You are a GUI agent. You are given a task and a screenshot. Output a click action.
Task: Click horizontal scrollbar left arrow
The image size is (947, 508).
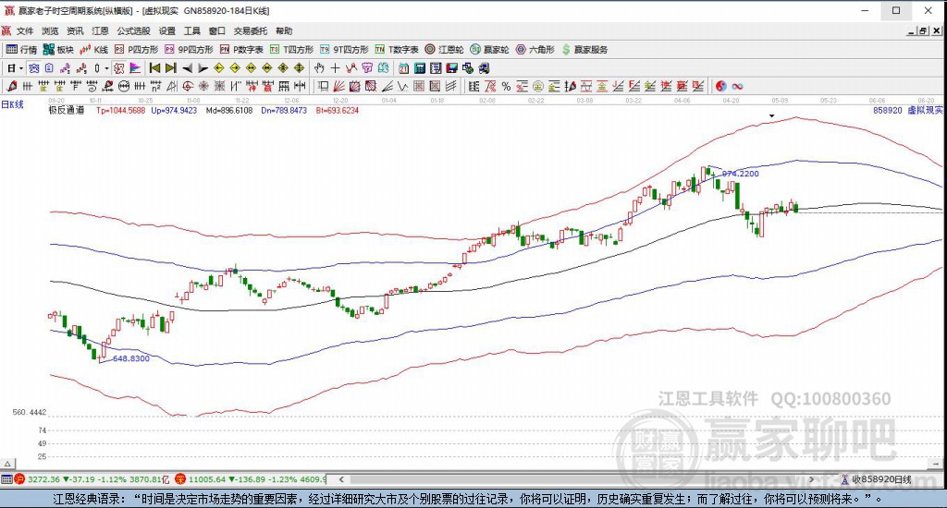341,479
